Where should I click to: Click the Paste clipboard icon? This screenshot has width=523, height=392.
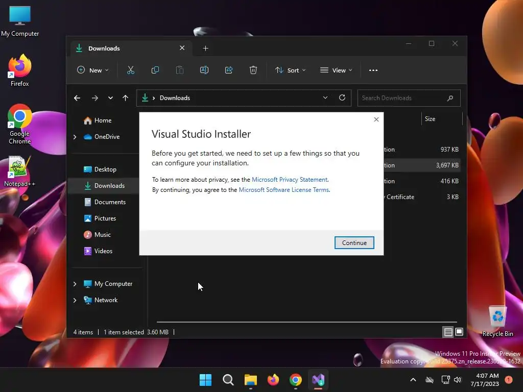click(179, 70)
